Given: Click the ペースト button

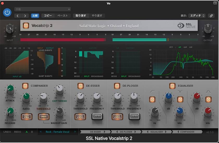Looking at the screenshot, I should pos(62,16).
